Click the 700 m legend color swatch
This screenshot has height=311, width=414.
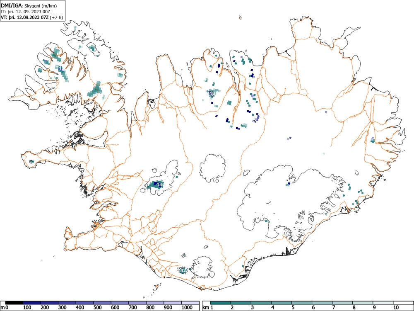pyautogui.click(x=137, y=303)
